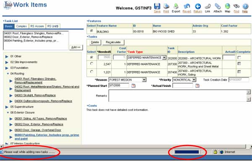Click the Attach paperclip icon
This screenshot has width=252, height=161.
[218, 6]
